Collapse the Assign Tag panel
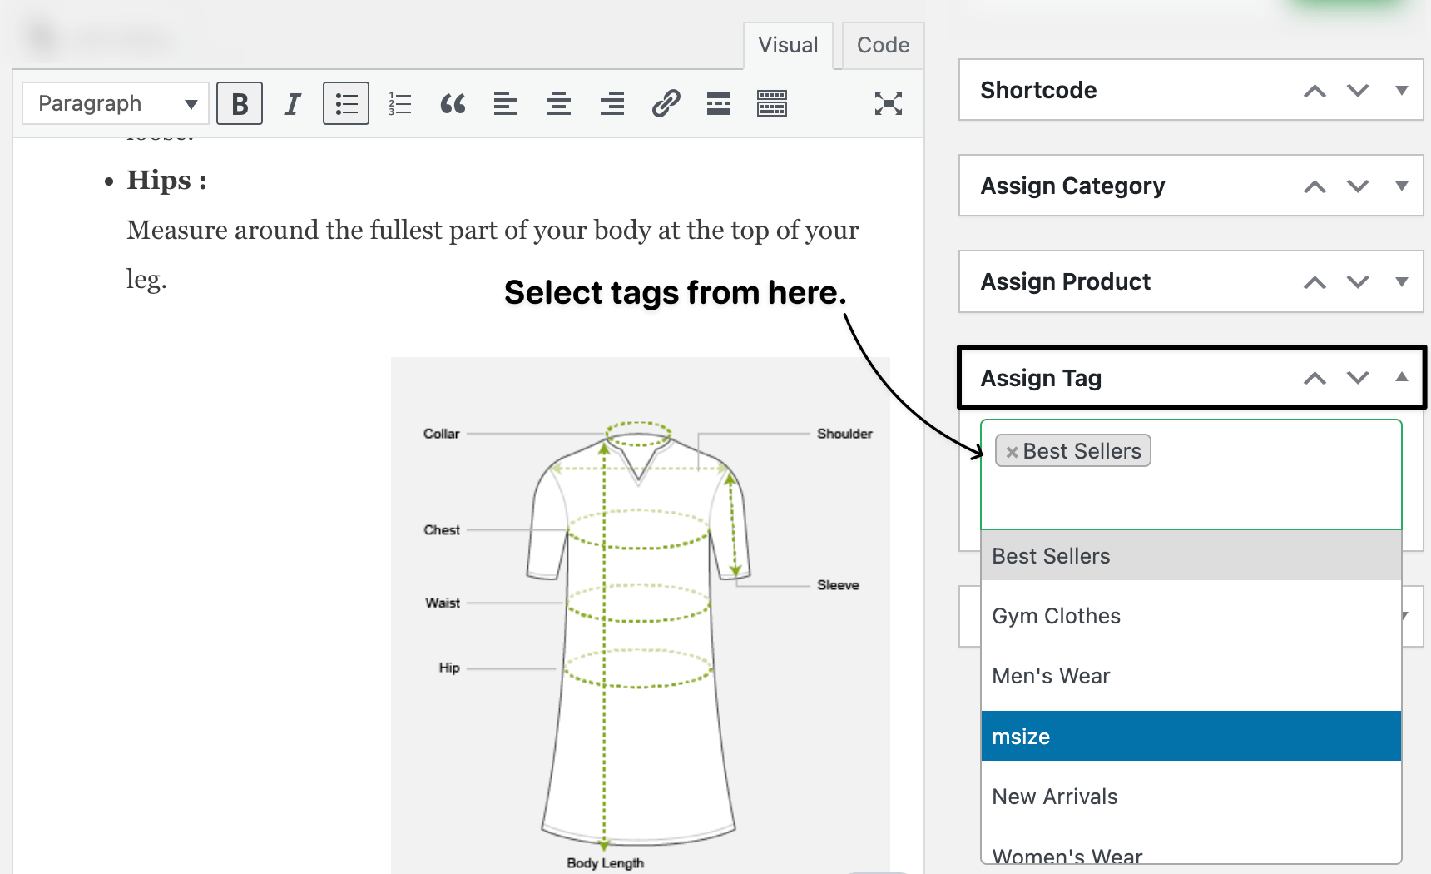 (x=1403, y=377)
